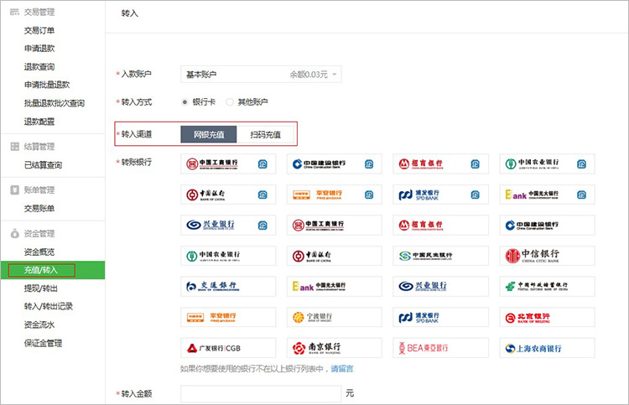This screenshot has height=405, width=629.
Task: Pick the 南京银行 bank option
Action: tap(335, 348)
